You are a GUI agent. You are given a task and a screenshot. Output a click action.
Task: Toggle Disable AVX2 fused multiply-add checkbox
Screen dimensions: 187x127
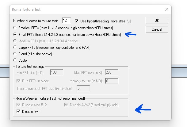67,105
